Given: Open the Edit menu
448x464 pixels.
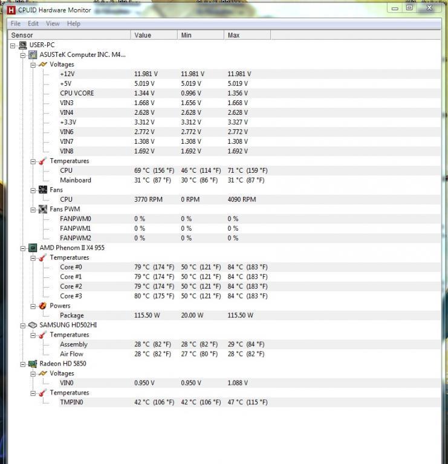Looking at the screenshot, I should tap(33, 24).
